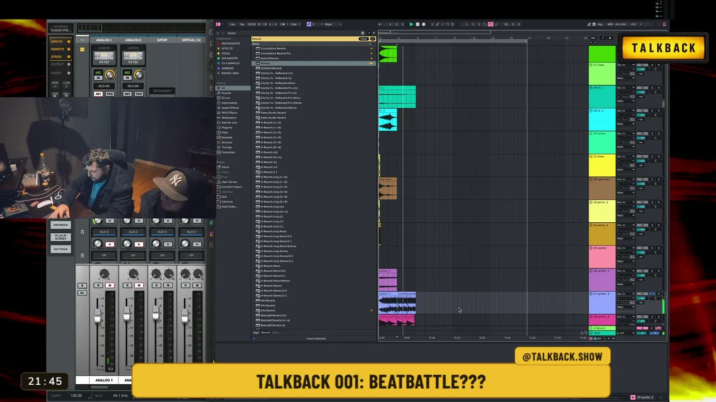Select INSTRUMENTS collection in browser
Viewport: 716px width, 402px height.
pos(230,44)
